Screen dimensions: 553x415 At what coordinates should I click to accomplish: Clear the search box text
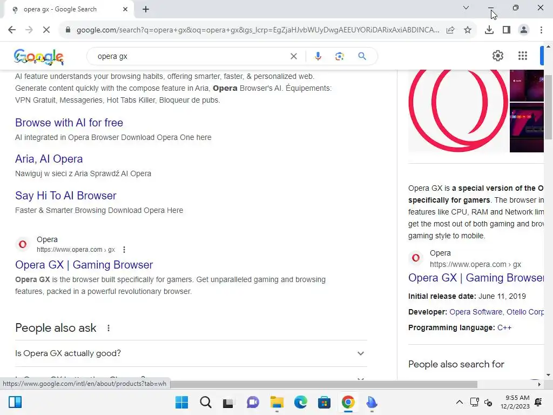click(x=293, y=56)
